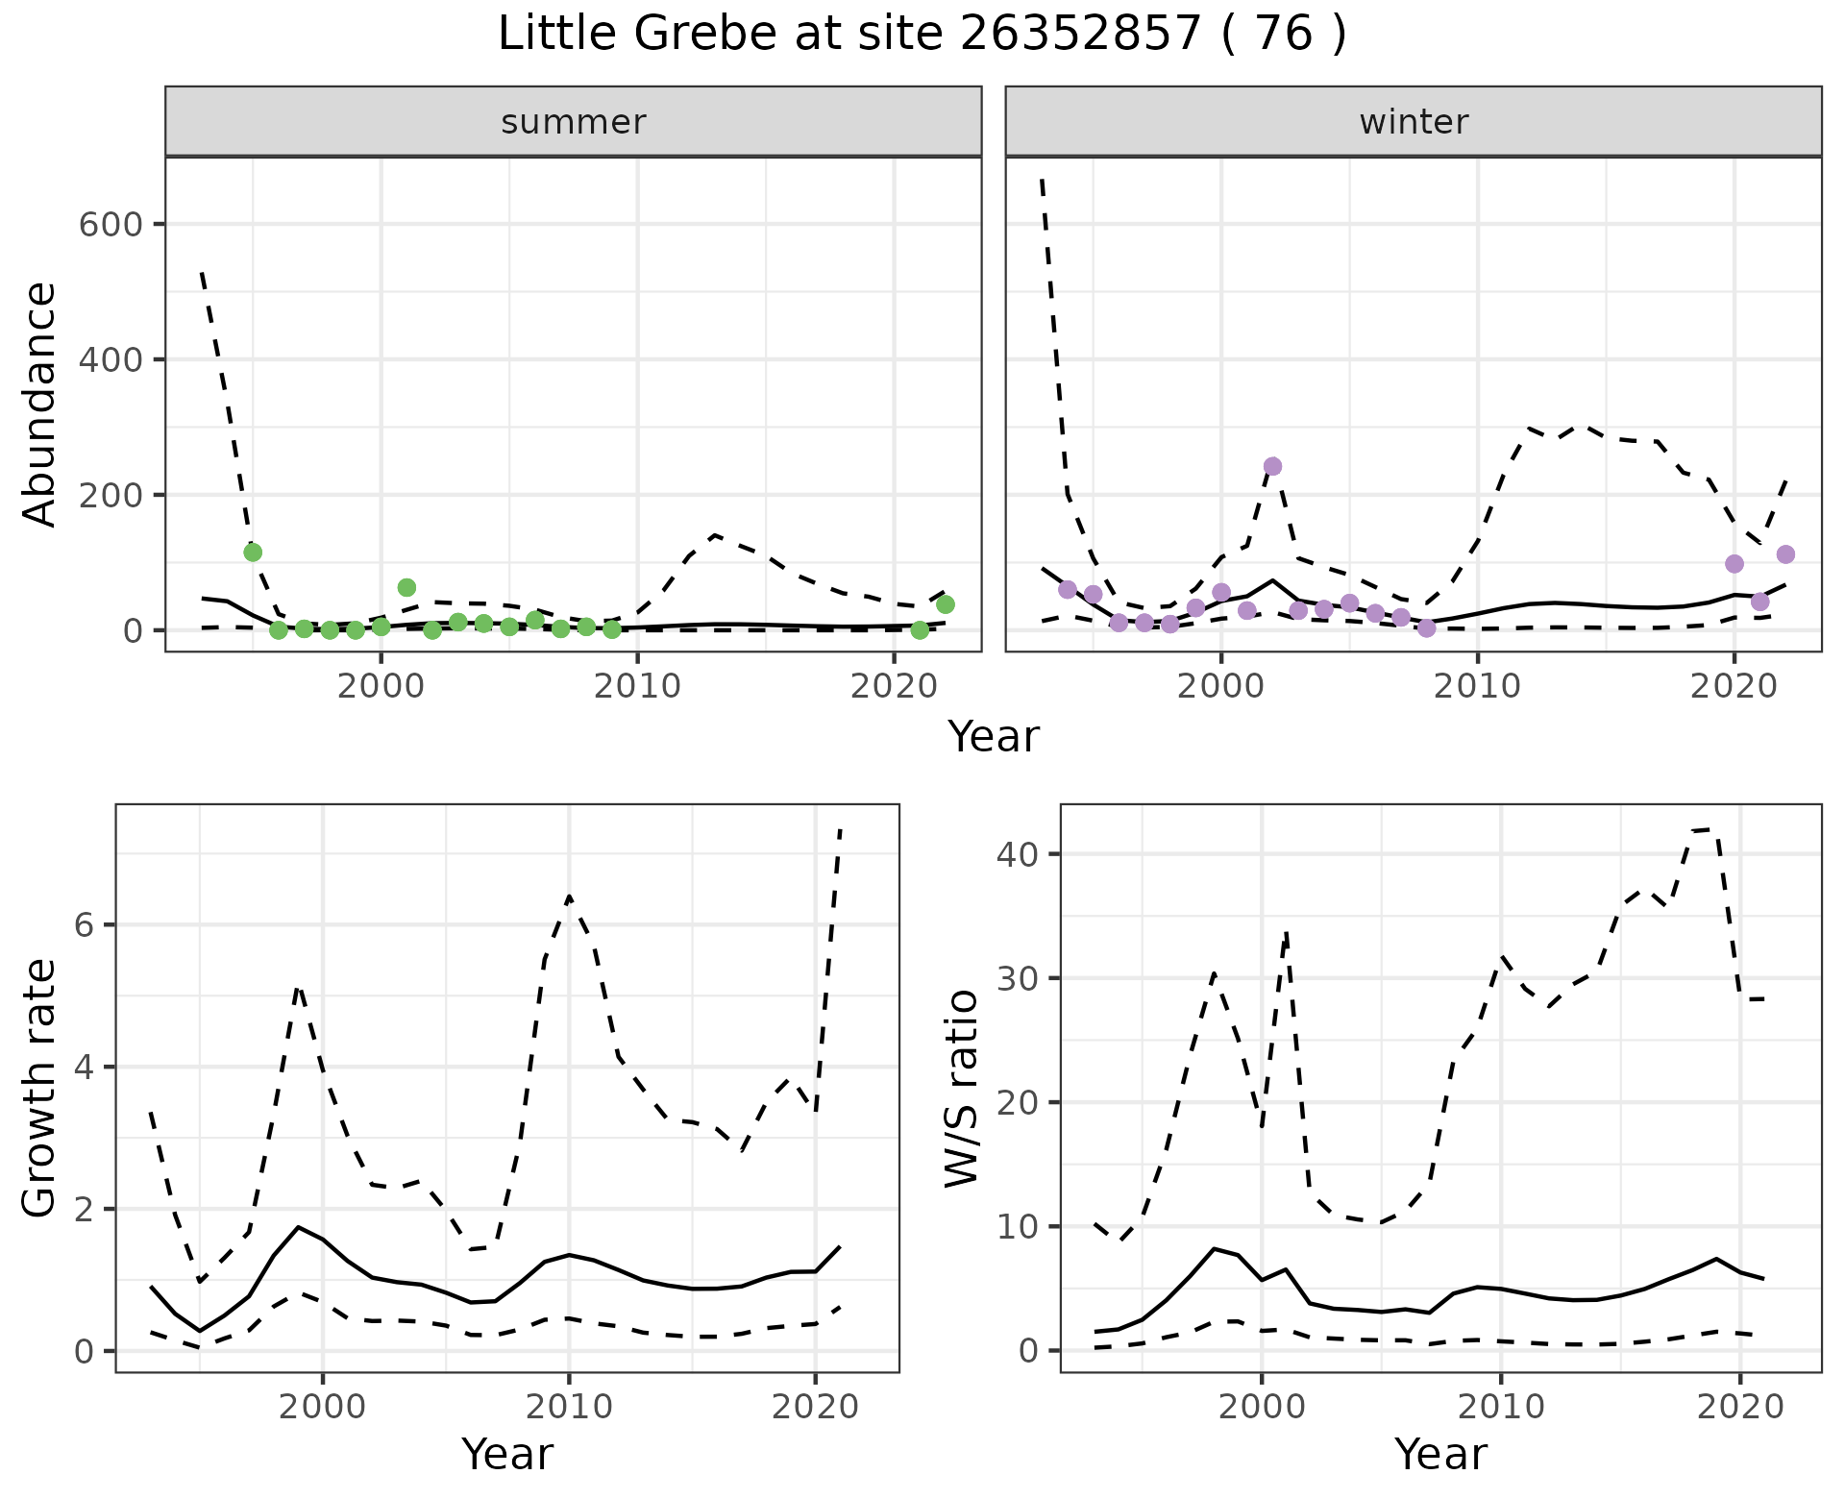Image resolution: width=1845 pixels, height=1499 pixels.
Task: Click the 6 tick label on Growth rate axis
Action: click(83, 925)
